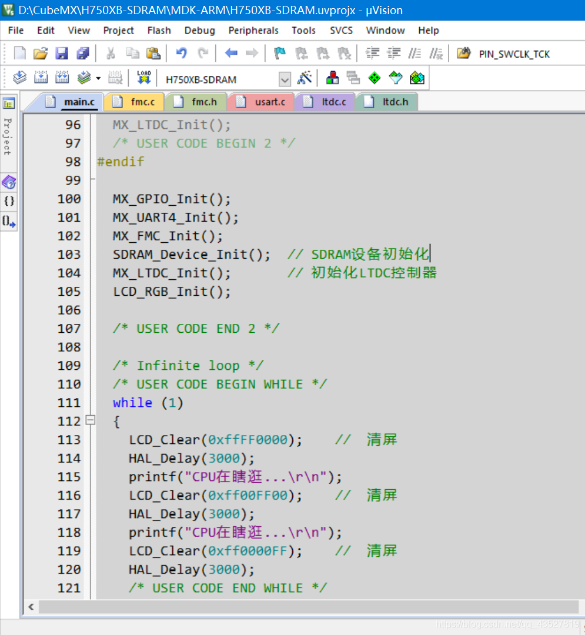Create a new file with toolbar icon
This screenshot has height=635, width=585.
tap(20, 53)
